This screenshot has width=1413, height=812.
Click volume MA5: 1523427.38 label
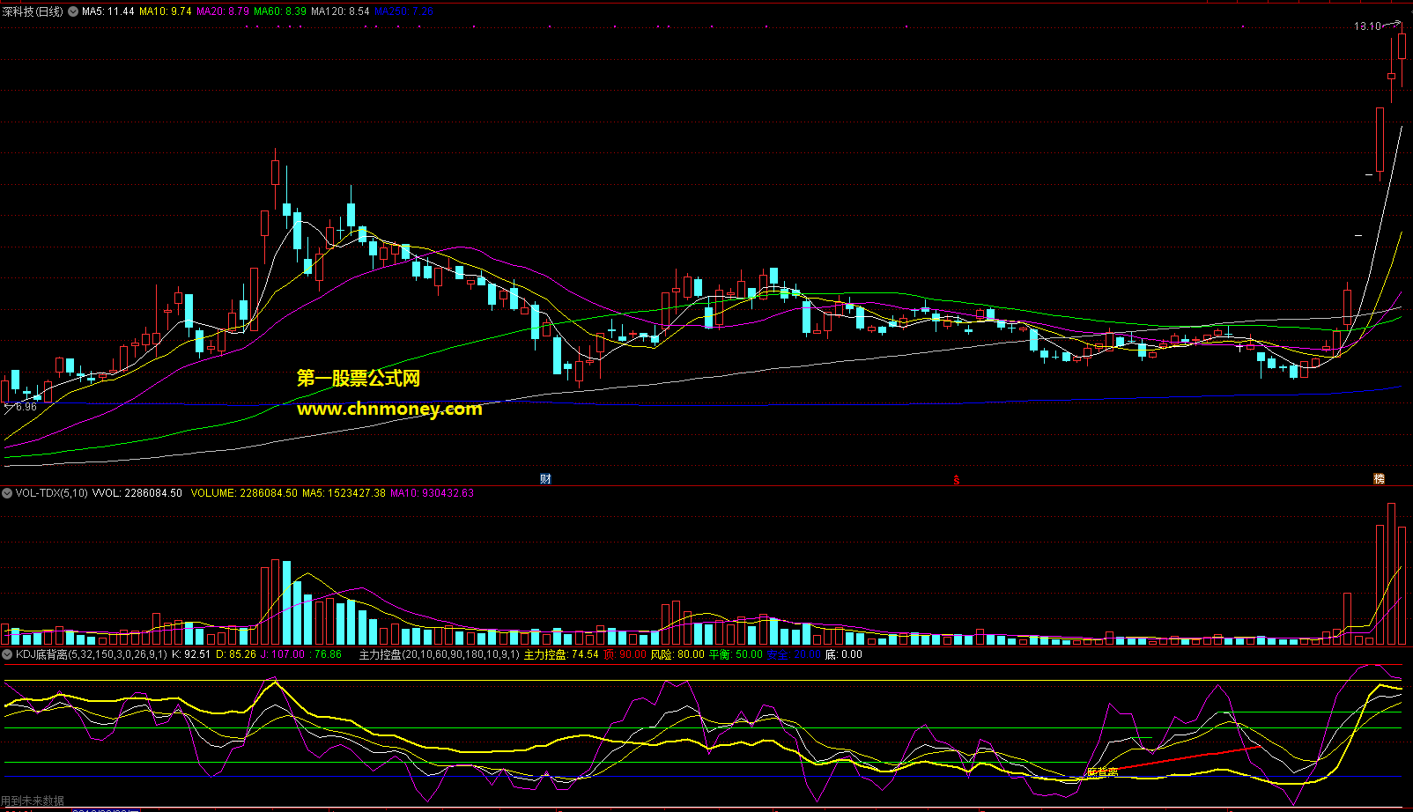click(x=344, y=493)
